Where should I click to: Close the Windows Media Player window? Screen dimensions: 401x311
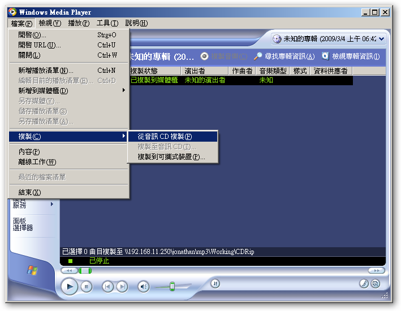tap(385, 12)
